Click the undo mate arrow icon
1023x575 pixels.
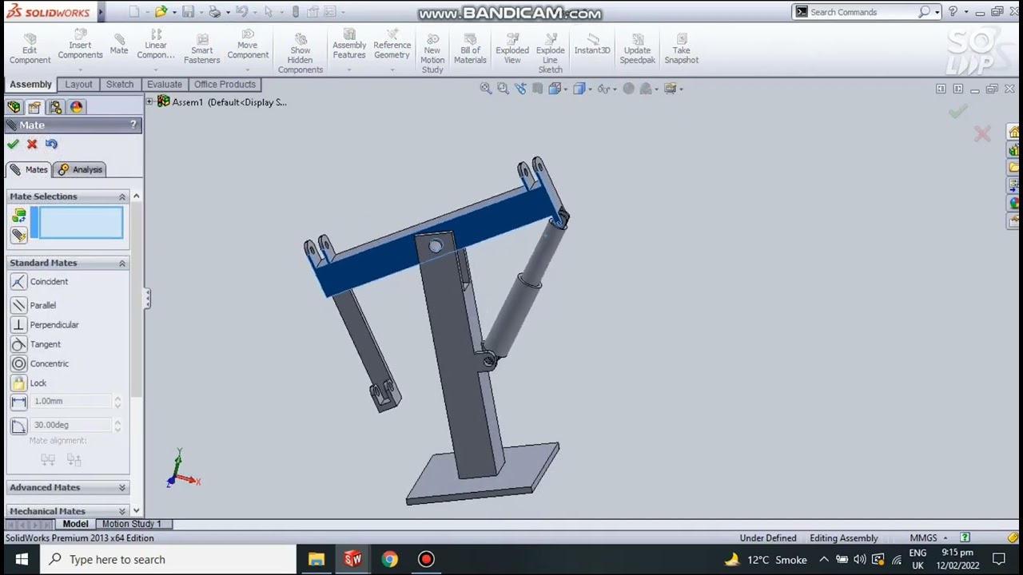[x=51, y=144]
